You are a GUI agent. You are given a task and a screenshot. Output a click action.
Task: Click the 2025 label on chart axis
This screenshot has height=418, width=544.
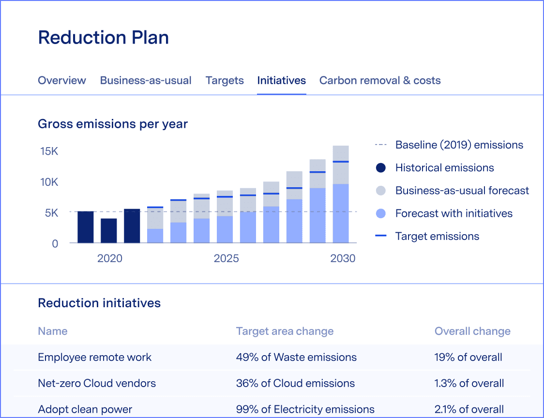pos(227,258)
